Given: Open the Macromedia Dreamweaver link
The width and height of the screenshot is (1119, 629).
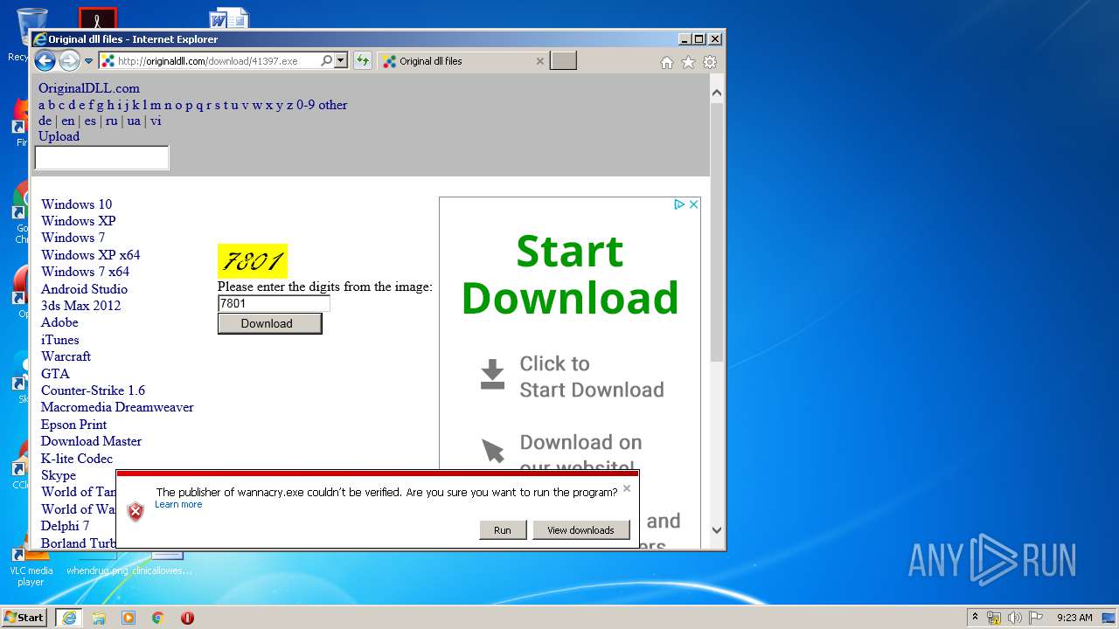Looking at the screenshot, I should 117,407.
